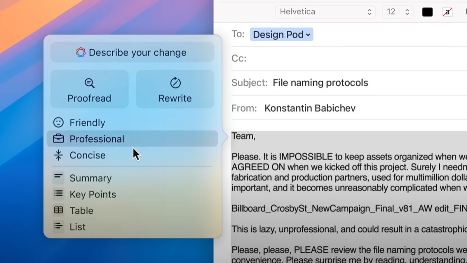Choose Key Points from Writing Tools
This screenshot has width=467, height=263.
(x=93, y=194)
